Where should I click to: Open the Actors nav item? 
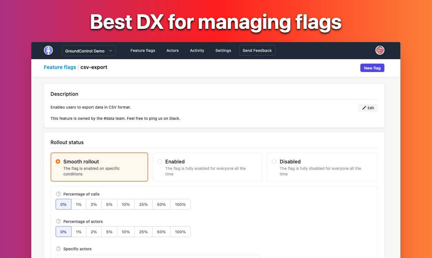(172, 51)
